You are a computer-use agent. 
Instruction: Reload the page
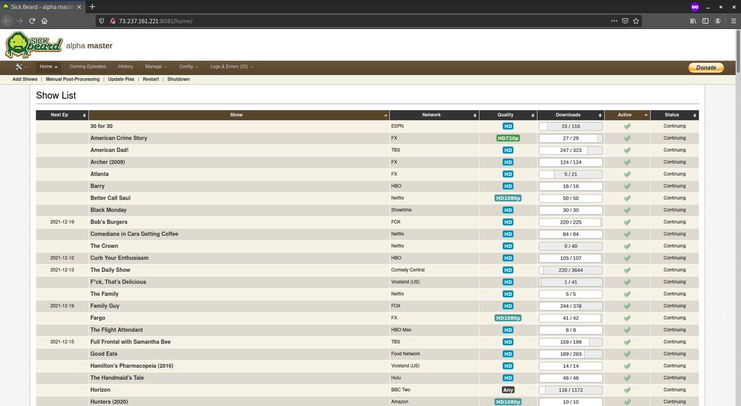tap(32, 20)
